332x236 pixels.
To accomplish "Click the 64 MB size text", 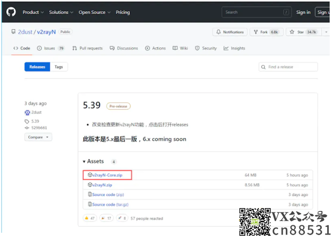I will (x=251, y=175).
